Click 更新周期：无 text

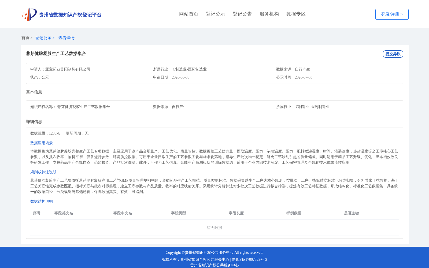tap(77, 133)
